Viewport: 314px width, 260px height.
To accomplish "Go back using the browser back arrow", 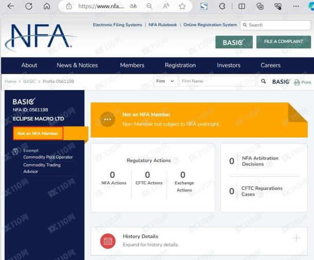I will pos(11,6).
